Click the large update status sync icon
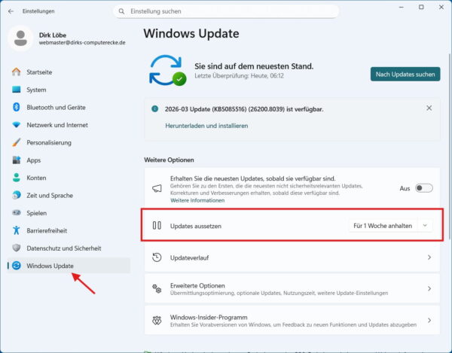The height and width of the screenshot is (353, 452). [x=167, y=70]
